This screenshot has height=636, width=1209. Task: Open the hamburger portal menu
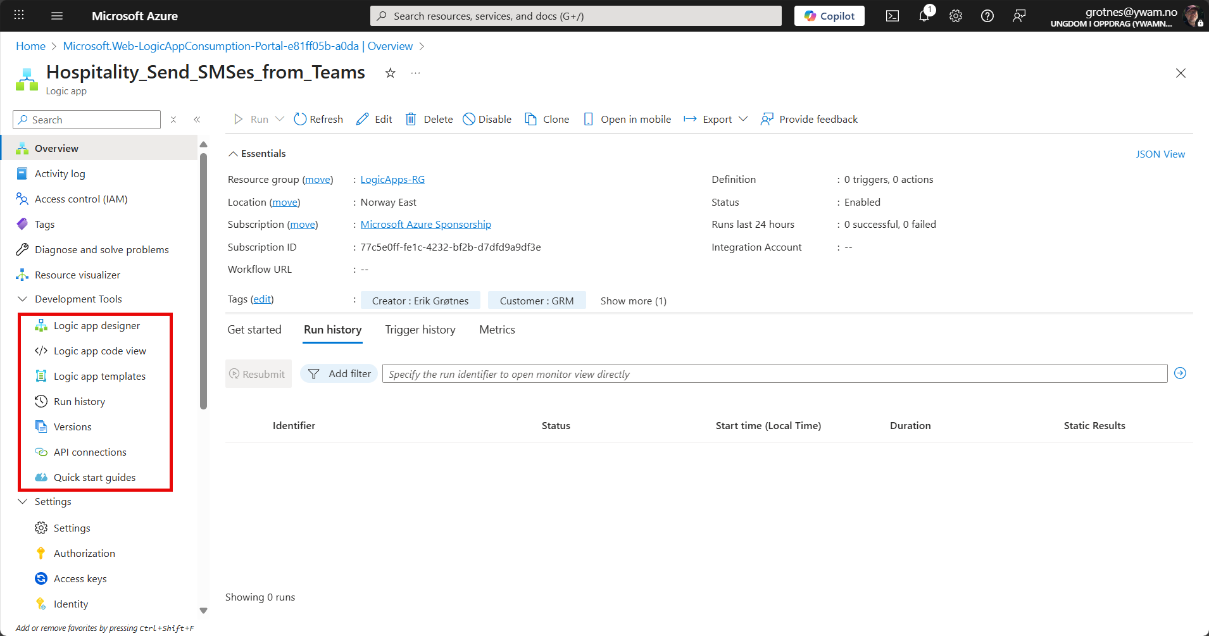[57, 16]
